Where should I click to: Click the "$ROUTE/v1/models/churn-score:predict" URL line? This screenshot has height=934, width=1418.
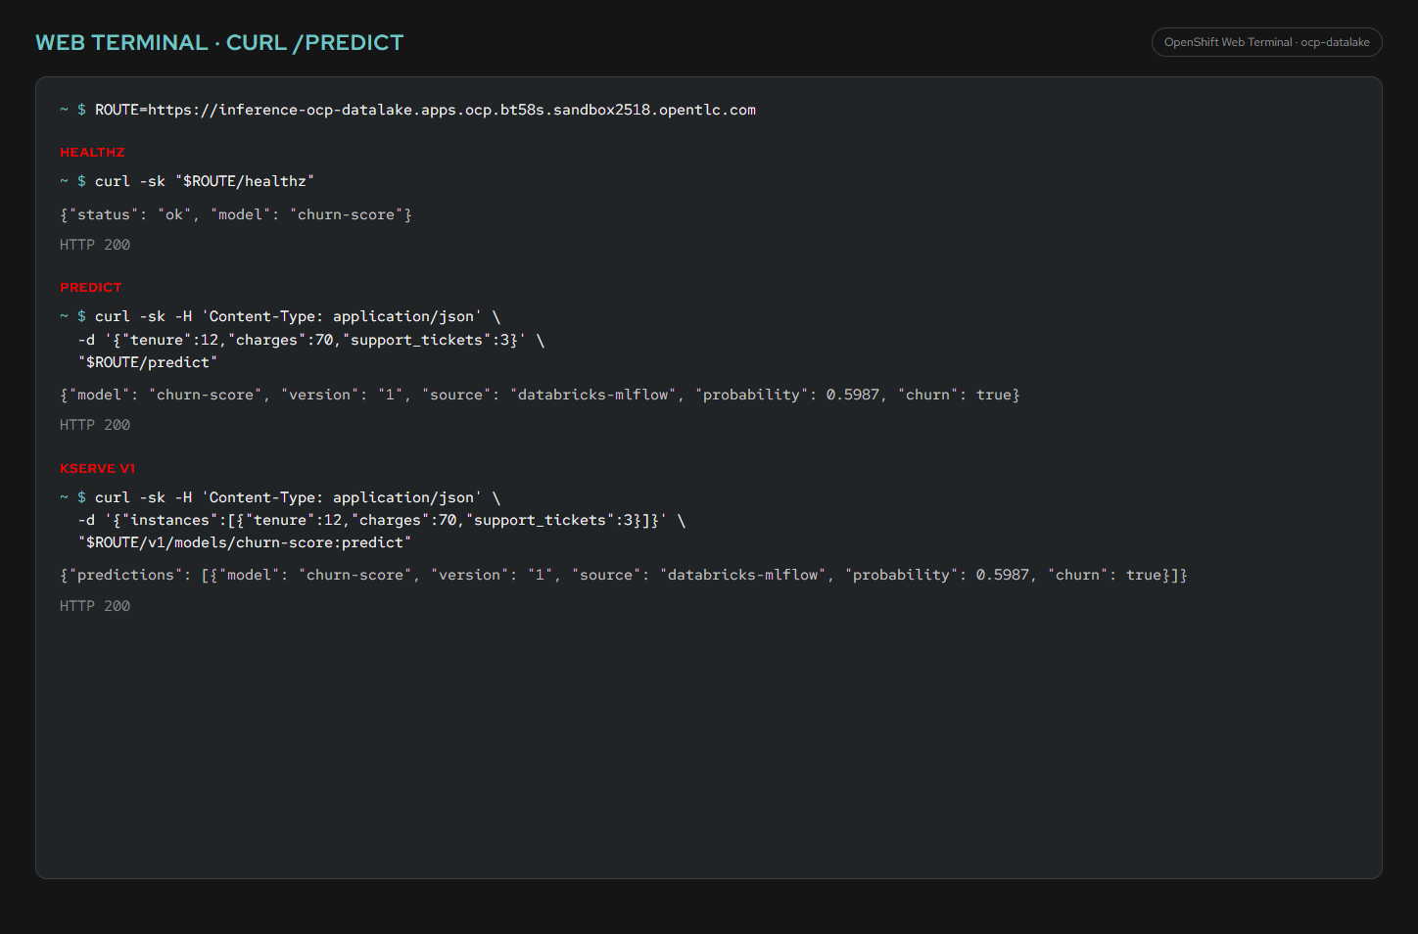(245, 542)
